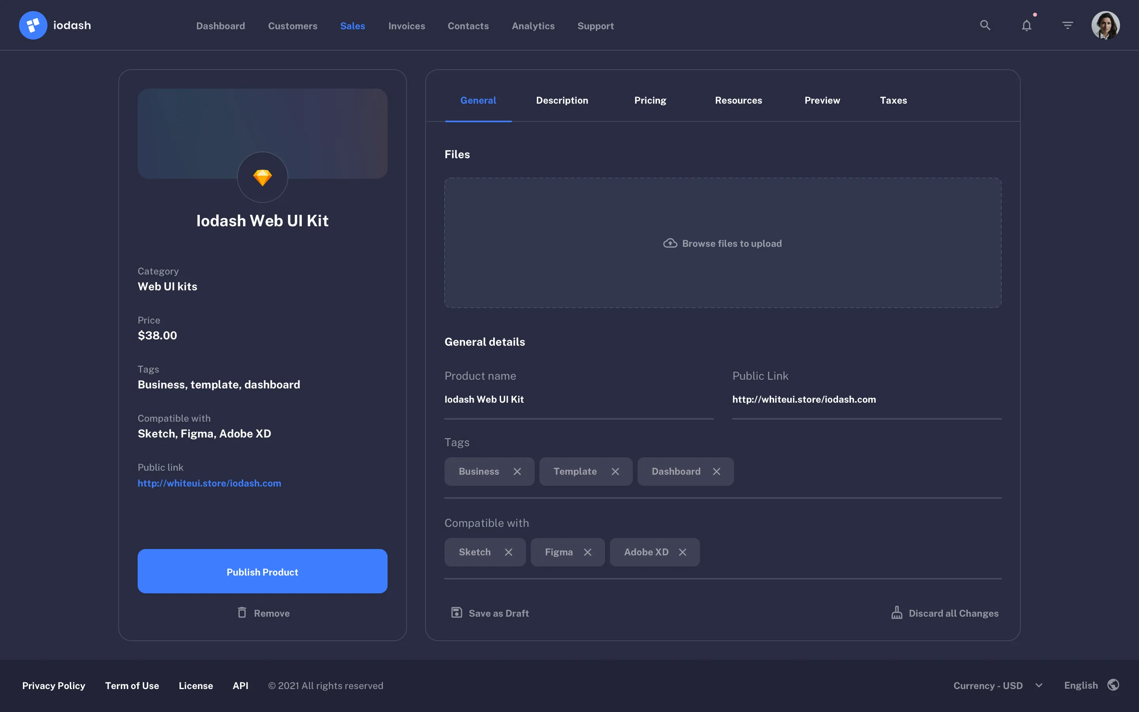
Task: Remove the Dashboard tag
Action: coord(717,471)
